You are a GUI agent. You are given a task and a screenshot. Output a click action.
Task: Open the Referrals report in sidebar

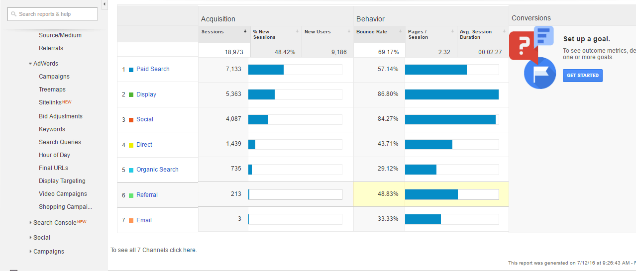(x=51, y=48)
